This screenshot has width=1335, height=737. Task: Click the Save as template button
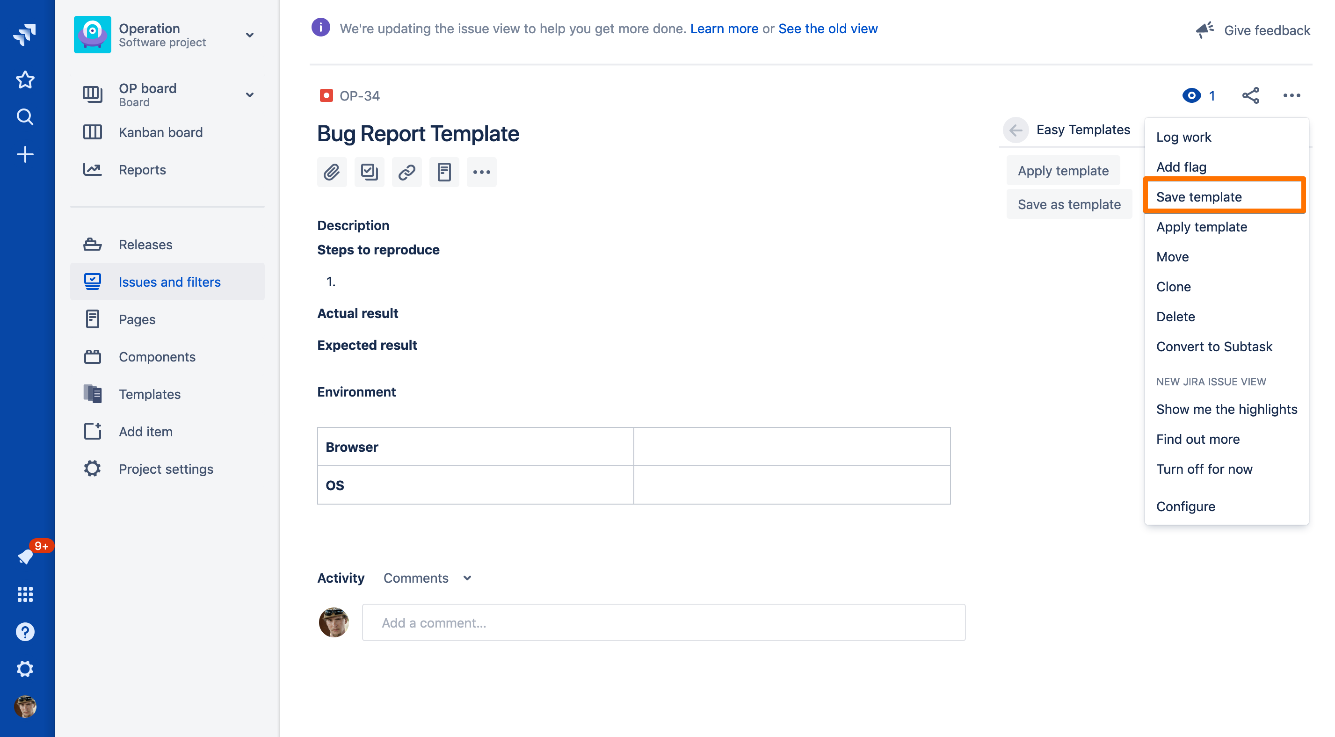[x=1069, y=204]
